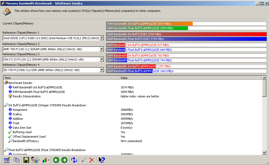The width and height of the screenshot is (269, 165).
Task: Click the 3070MB/s Triad value
Action: coord(127,123)
